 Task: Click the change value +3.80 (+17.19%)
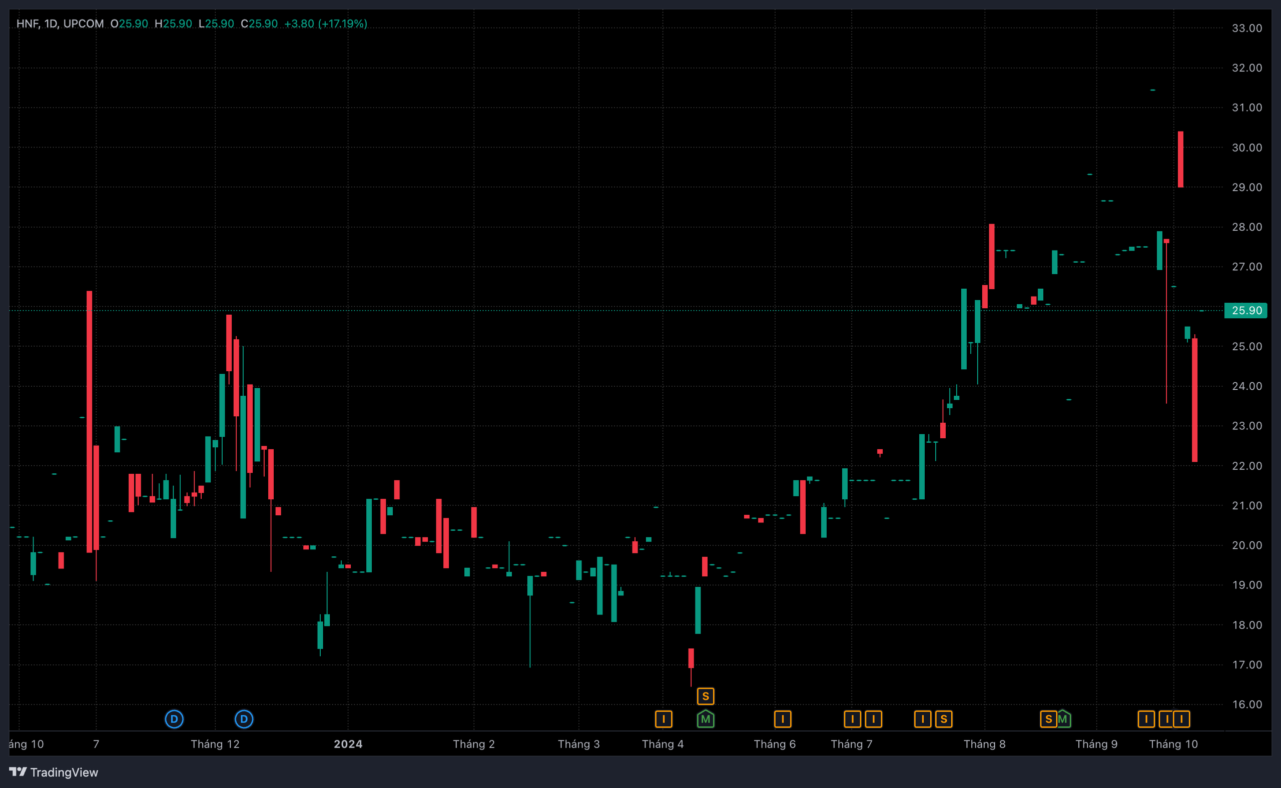click(326, 24)
